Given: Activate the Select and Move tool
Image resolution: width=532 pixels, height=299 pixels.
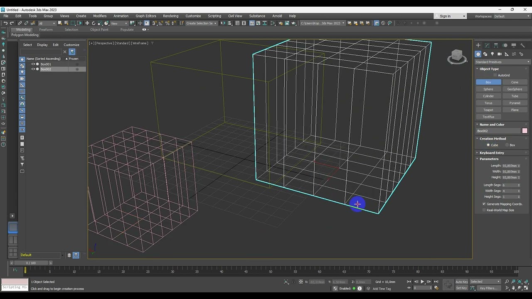Looking at the screenshot, I should click(x=87, y=23).
